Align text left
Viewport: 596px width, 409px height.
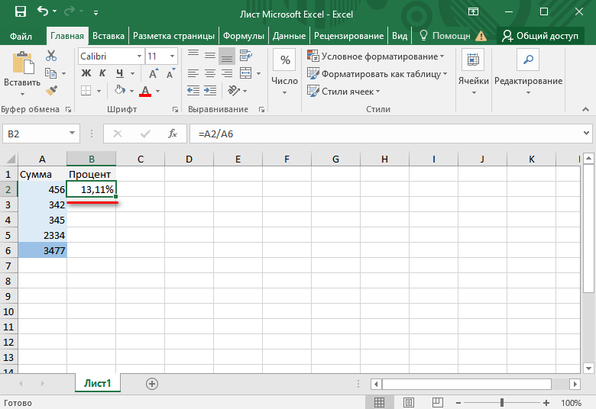coord(193,73)
